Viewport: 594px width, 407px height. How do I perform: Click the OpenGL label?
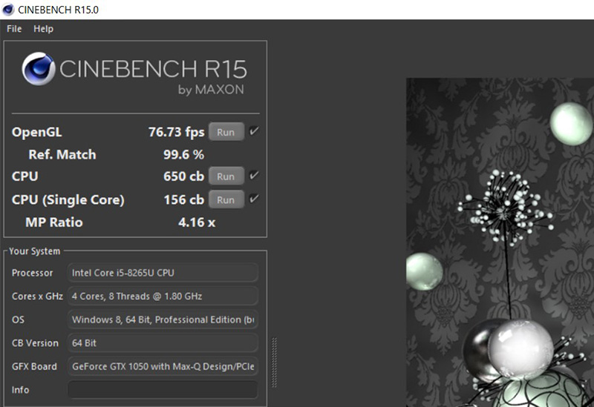(x=36, y=132)
